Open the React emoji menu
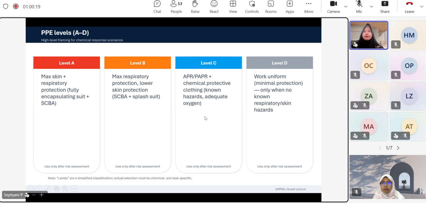This screenshot has height=203, width=426. point(214,7)
